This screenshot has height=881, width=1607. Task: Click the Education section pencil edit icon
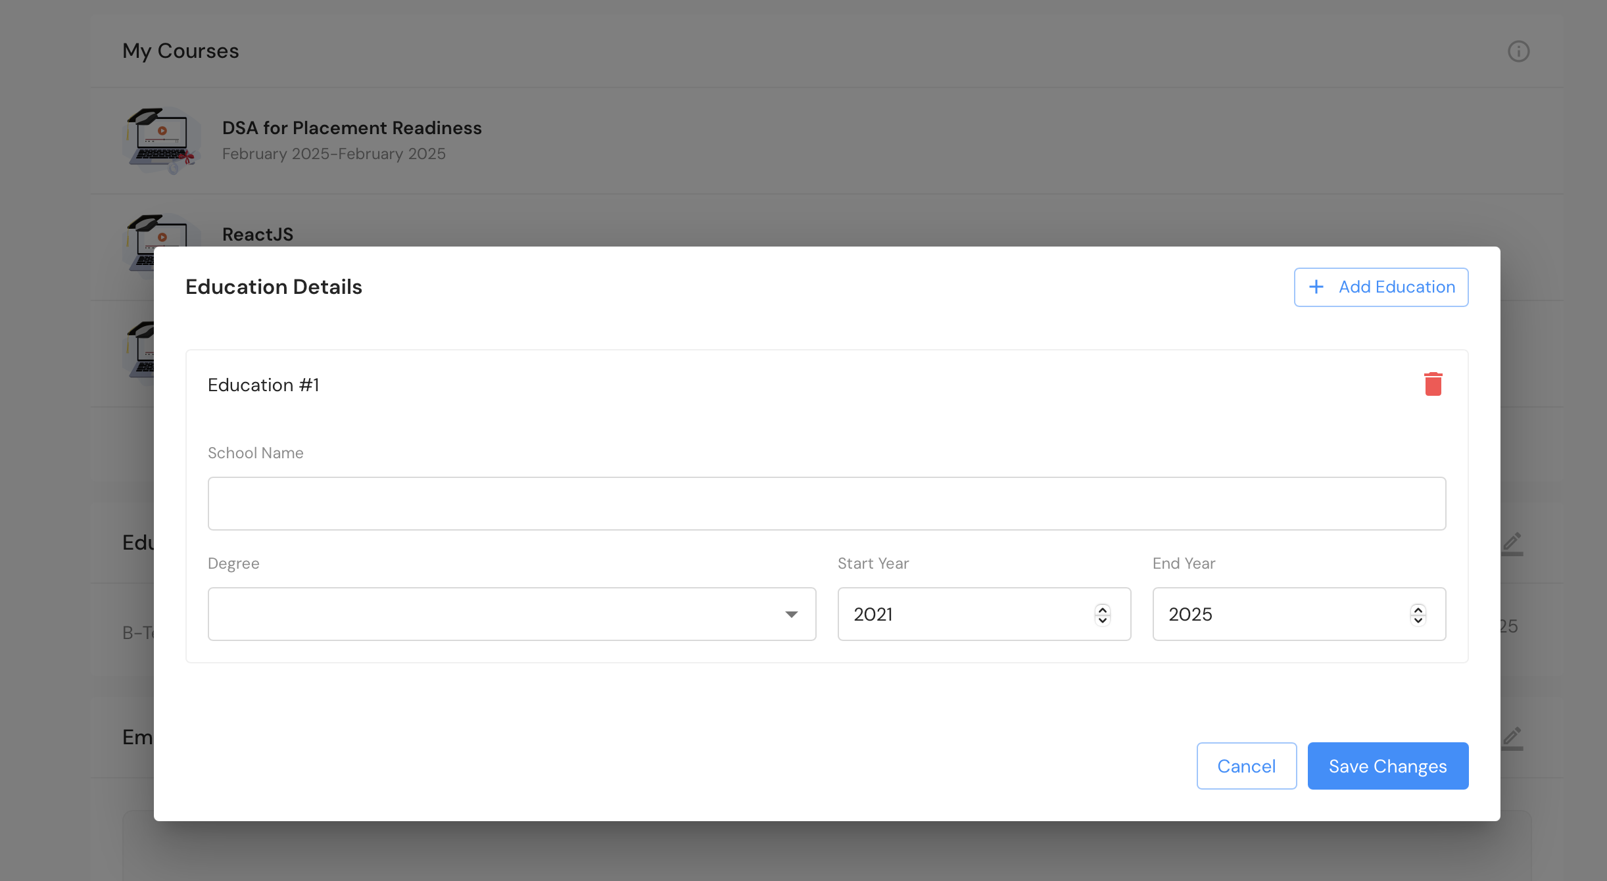coord(1512,543)
